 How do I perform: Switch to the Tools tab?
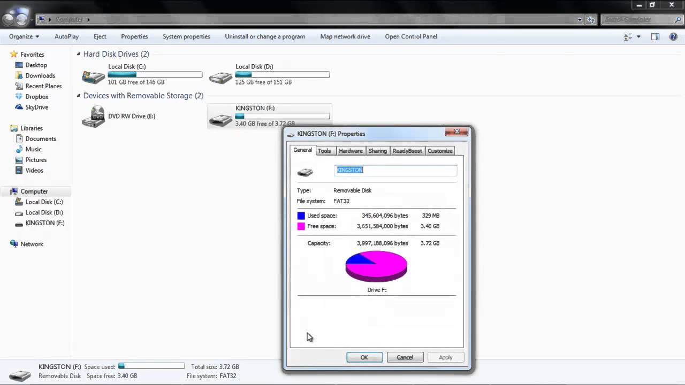click(324, 151)
